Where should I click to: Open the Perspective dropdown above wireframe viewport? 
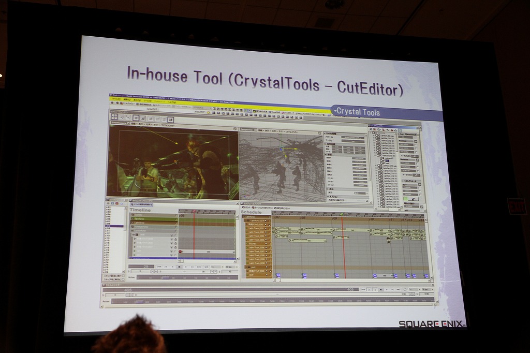point(256,130)
